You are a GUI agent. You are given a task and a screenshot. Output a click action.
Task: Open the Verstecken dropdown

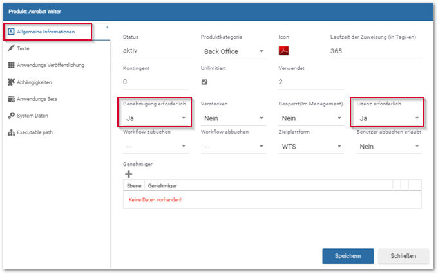233,118
